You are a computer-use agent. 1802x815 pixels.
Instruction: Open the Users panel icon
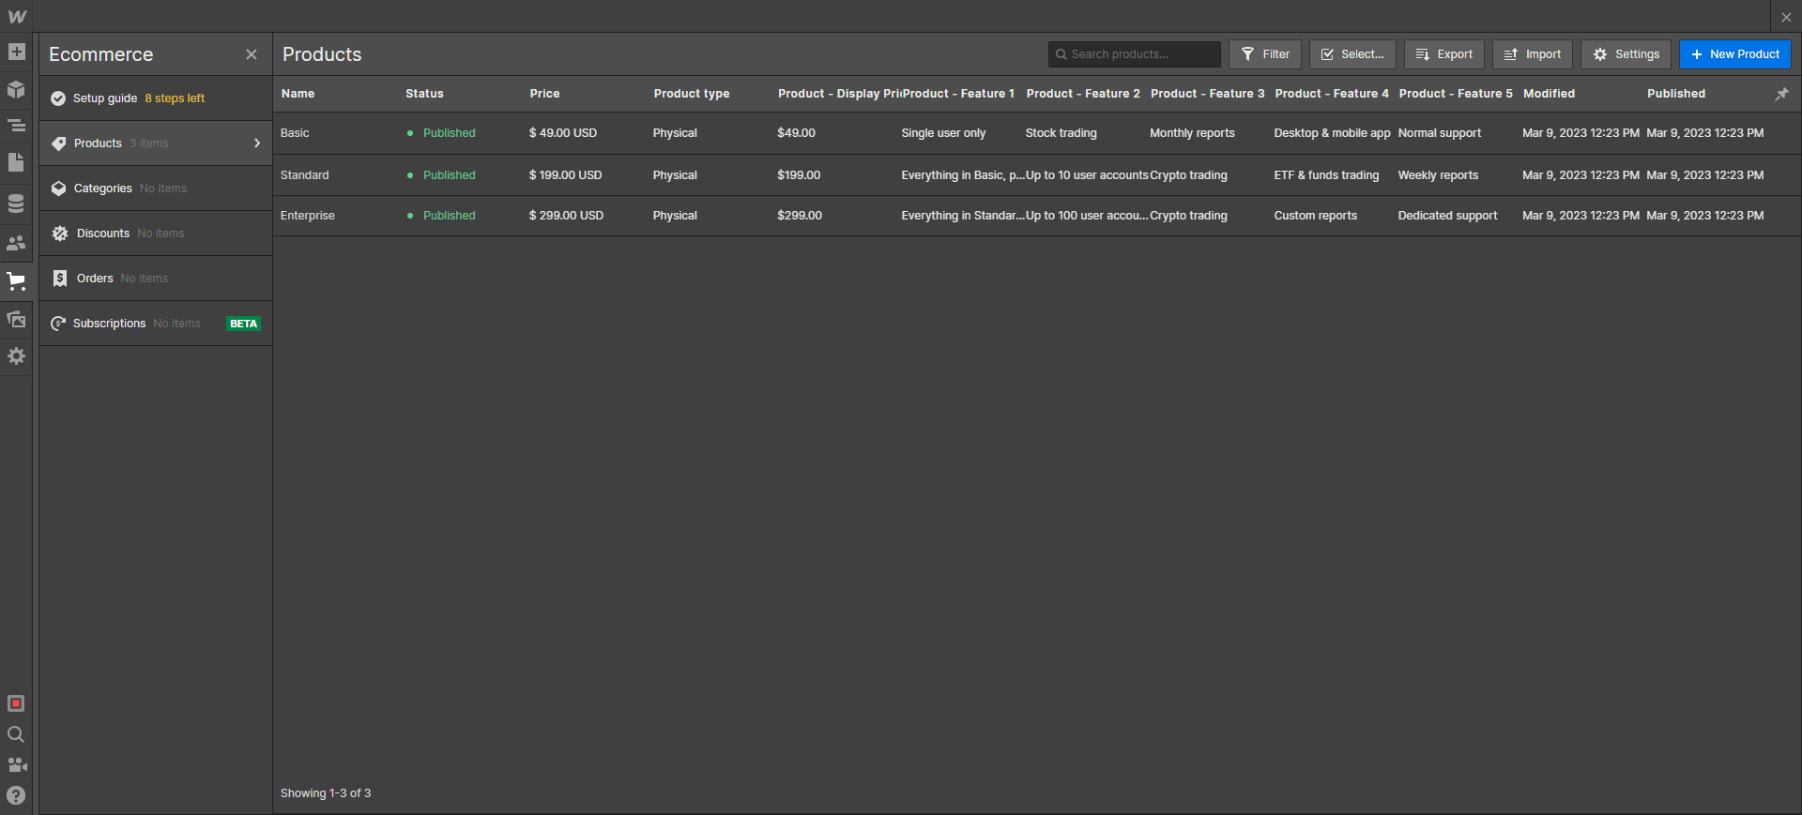16,243
